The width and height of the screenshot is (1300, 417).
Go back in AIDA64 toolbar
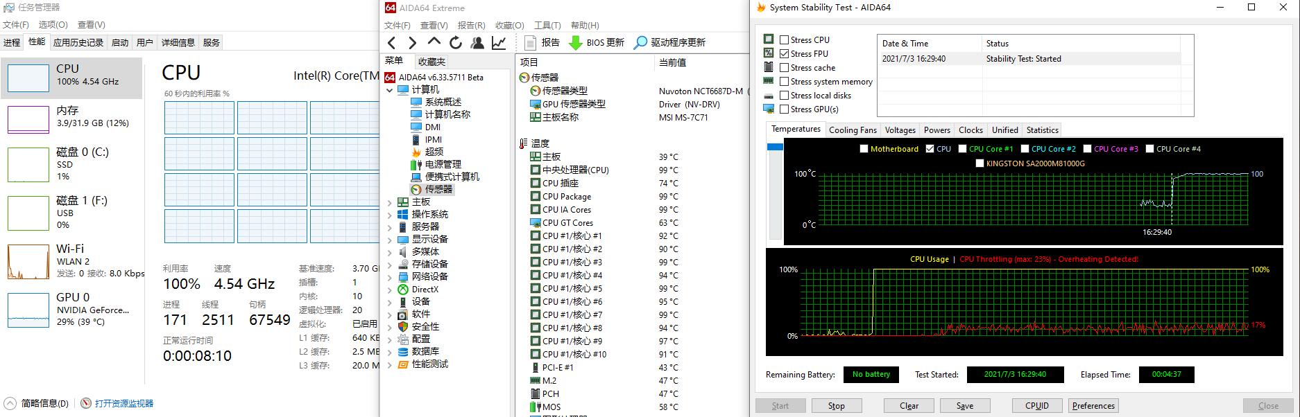392,43
